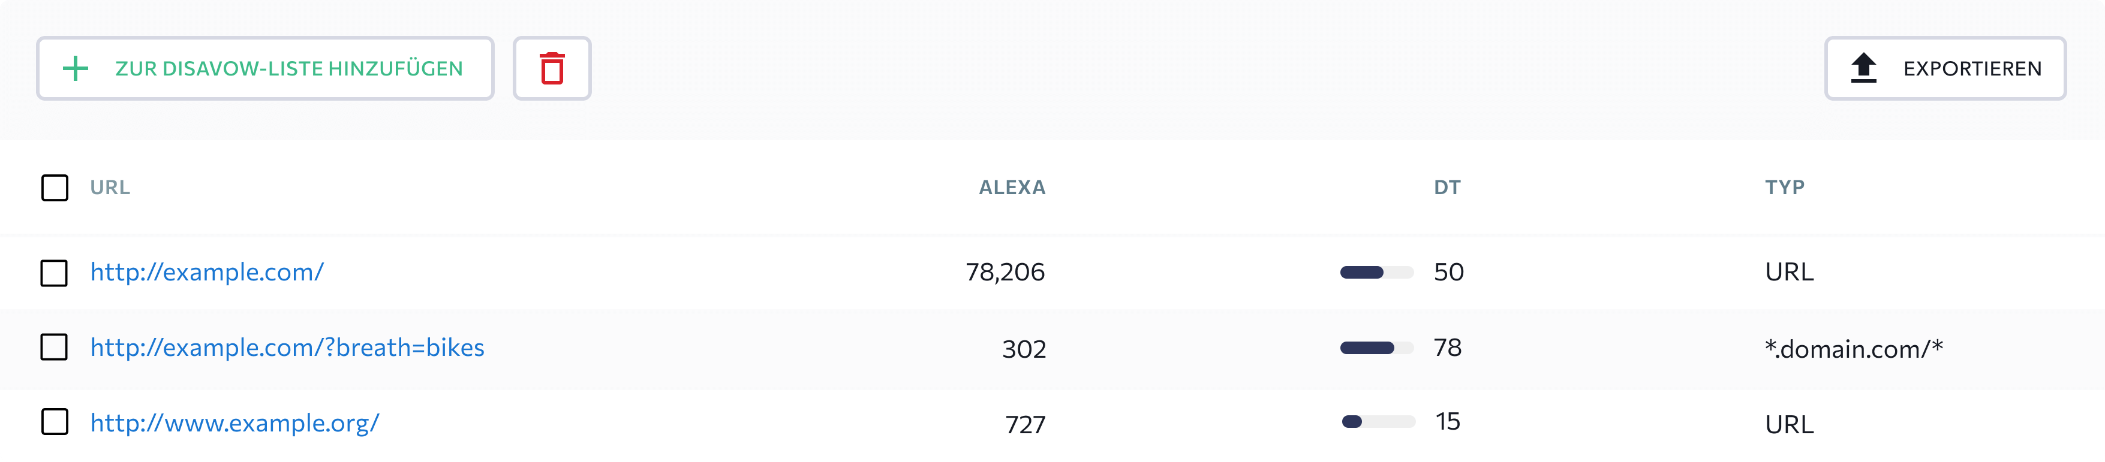Check the box for www.example.org row
2105x462 pixels.
pos(55,422)
